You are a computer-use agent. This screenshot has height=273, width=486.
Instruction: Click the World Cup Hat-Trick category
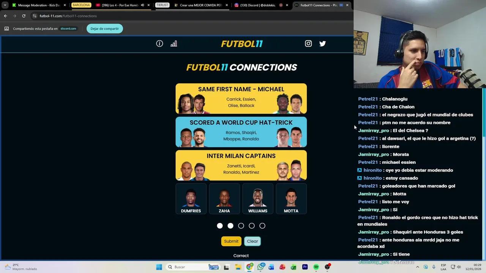[x=241, y=132]
